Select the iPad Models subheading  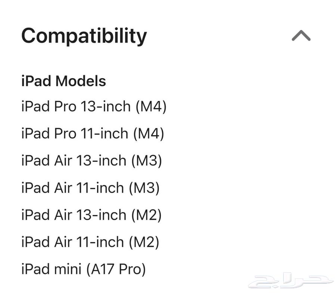tap(63, 81)
